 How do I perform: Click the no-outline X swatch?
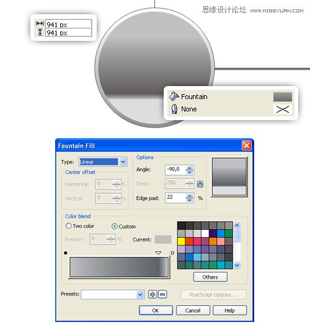point(282,109)
